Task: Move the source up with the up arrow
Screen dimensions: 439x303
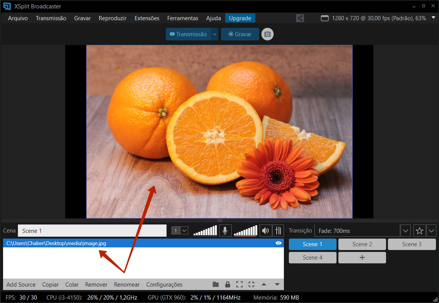Action: (264, 284)
